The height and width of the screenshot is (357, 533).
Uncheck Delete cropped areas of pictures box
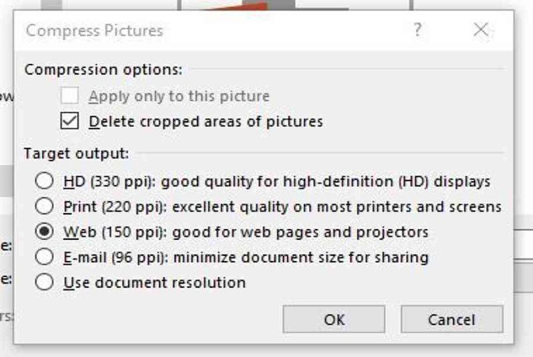70,121
